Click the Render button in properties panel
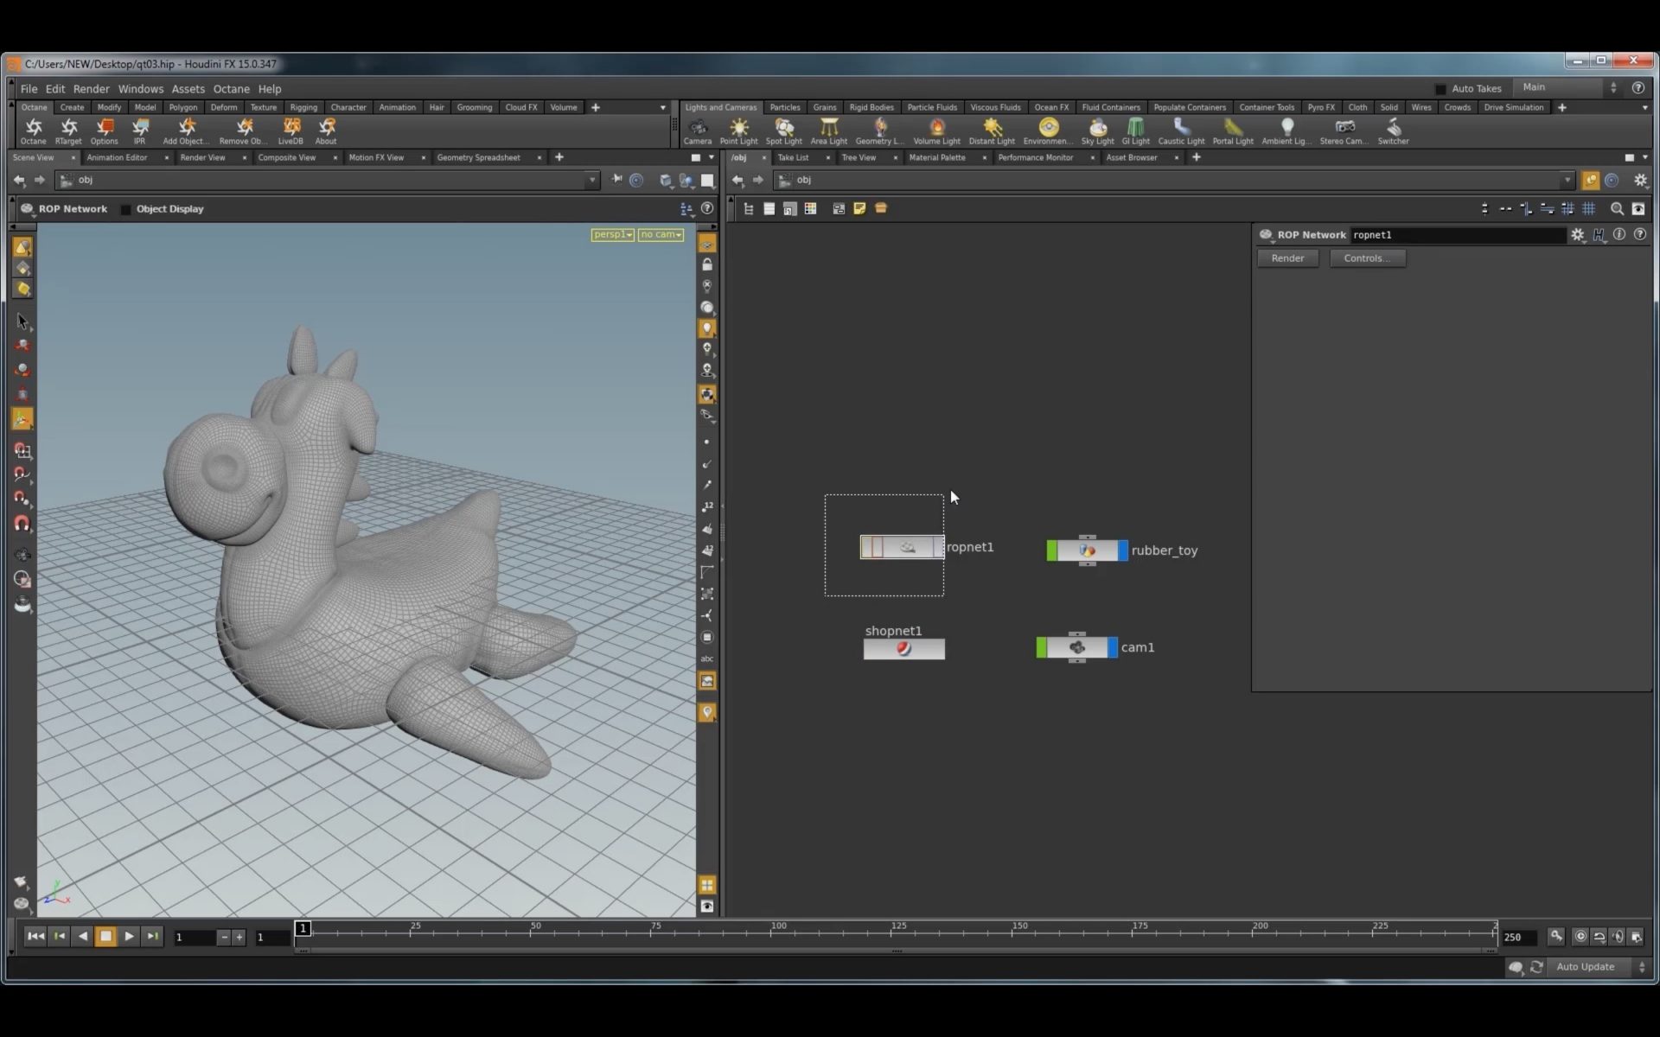Image resolution: width=1660 pixels, height=1037 pixels. coord(1288,258)
